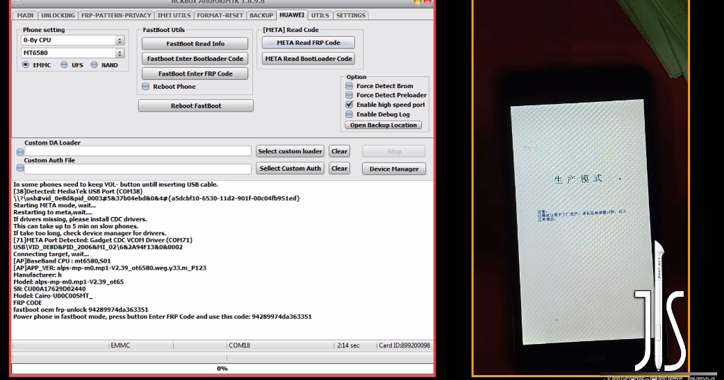Switch to the MAIN tab

(x=26, y=15)
